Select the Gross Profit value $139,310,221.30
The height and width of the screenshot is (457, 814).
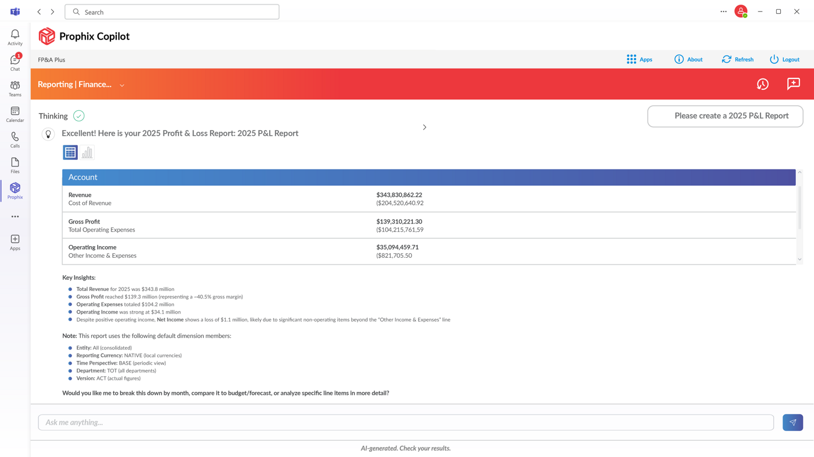(x=399, y=222)
